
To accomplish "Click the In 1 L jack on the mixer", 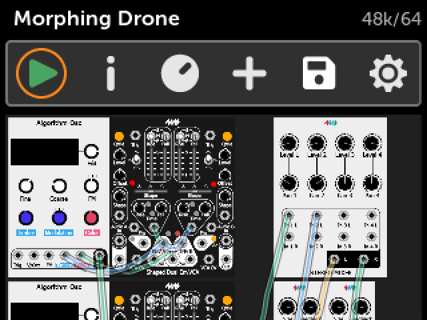I will click(x=289, y=215).
